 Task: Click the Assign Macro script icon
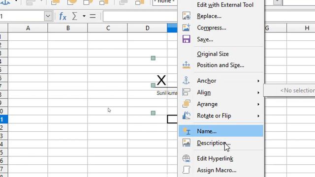click(x=186, y=170)
